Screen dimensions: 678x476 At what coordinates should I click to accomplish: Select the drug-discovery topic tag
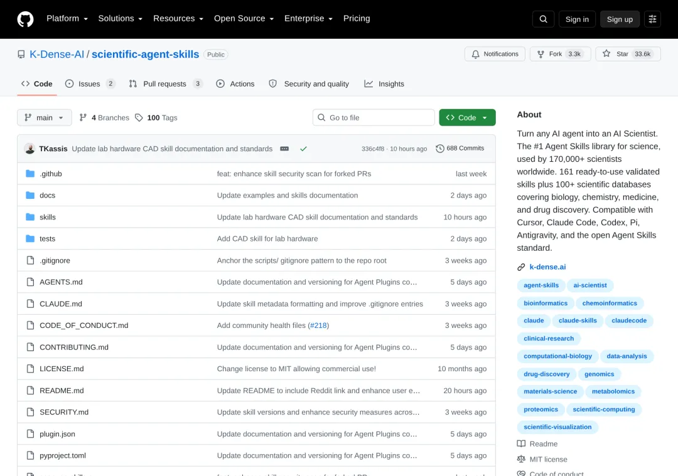coord(547,374)
